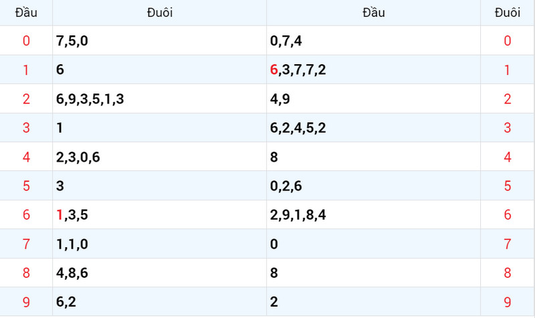Select cell with values 7,5,0
The image size is (535, 318).
click(x=159, y=41)
